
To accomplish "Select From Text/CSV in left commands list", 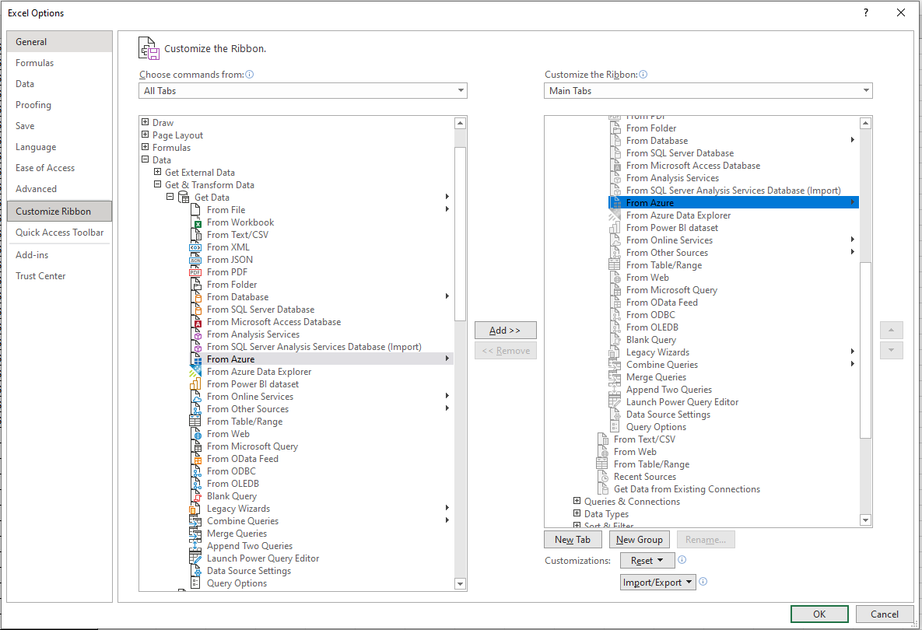I will click(x=321, y=234).
